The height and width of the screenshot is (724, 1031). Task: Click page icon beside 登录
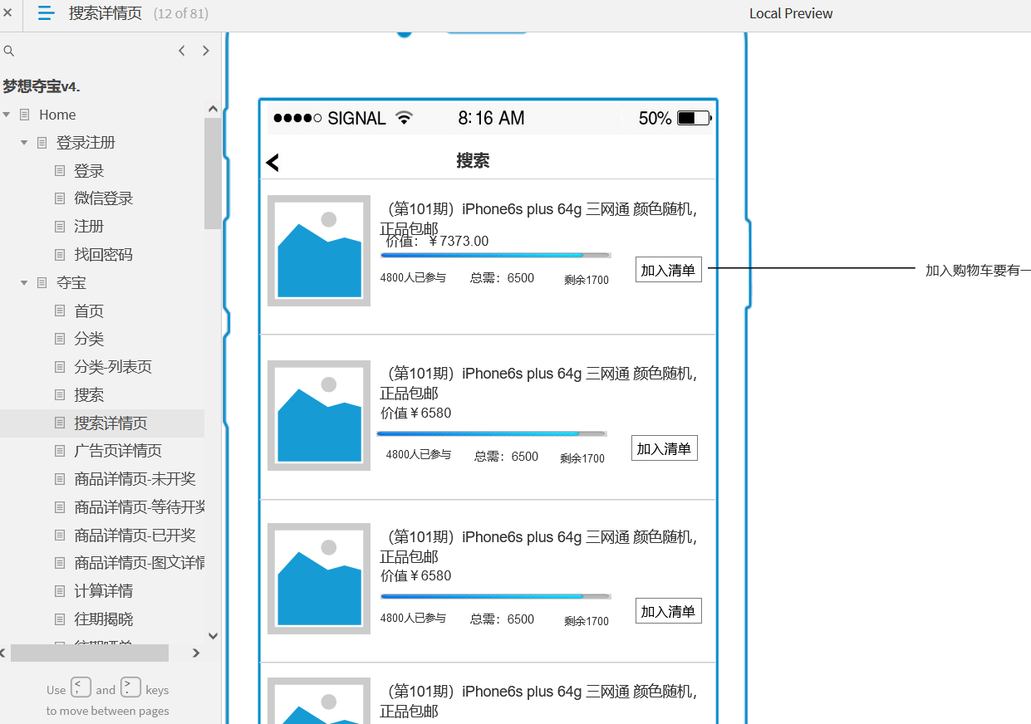point(59,171)
